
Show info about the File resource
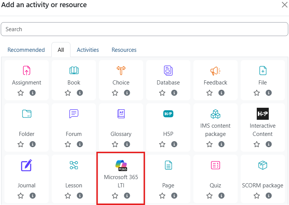coord(269,93)
